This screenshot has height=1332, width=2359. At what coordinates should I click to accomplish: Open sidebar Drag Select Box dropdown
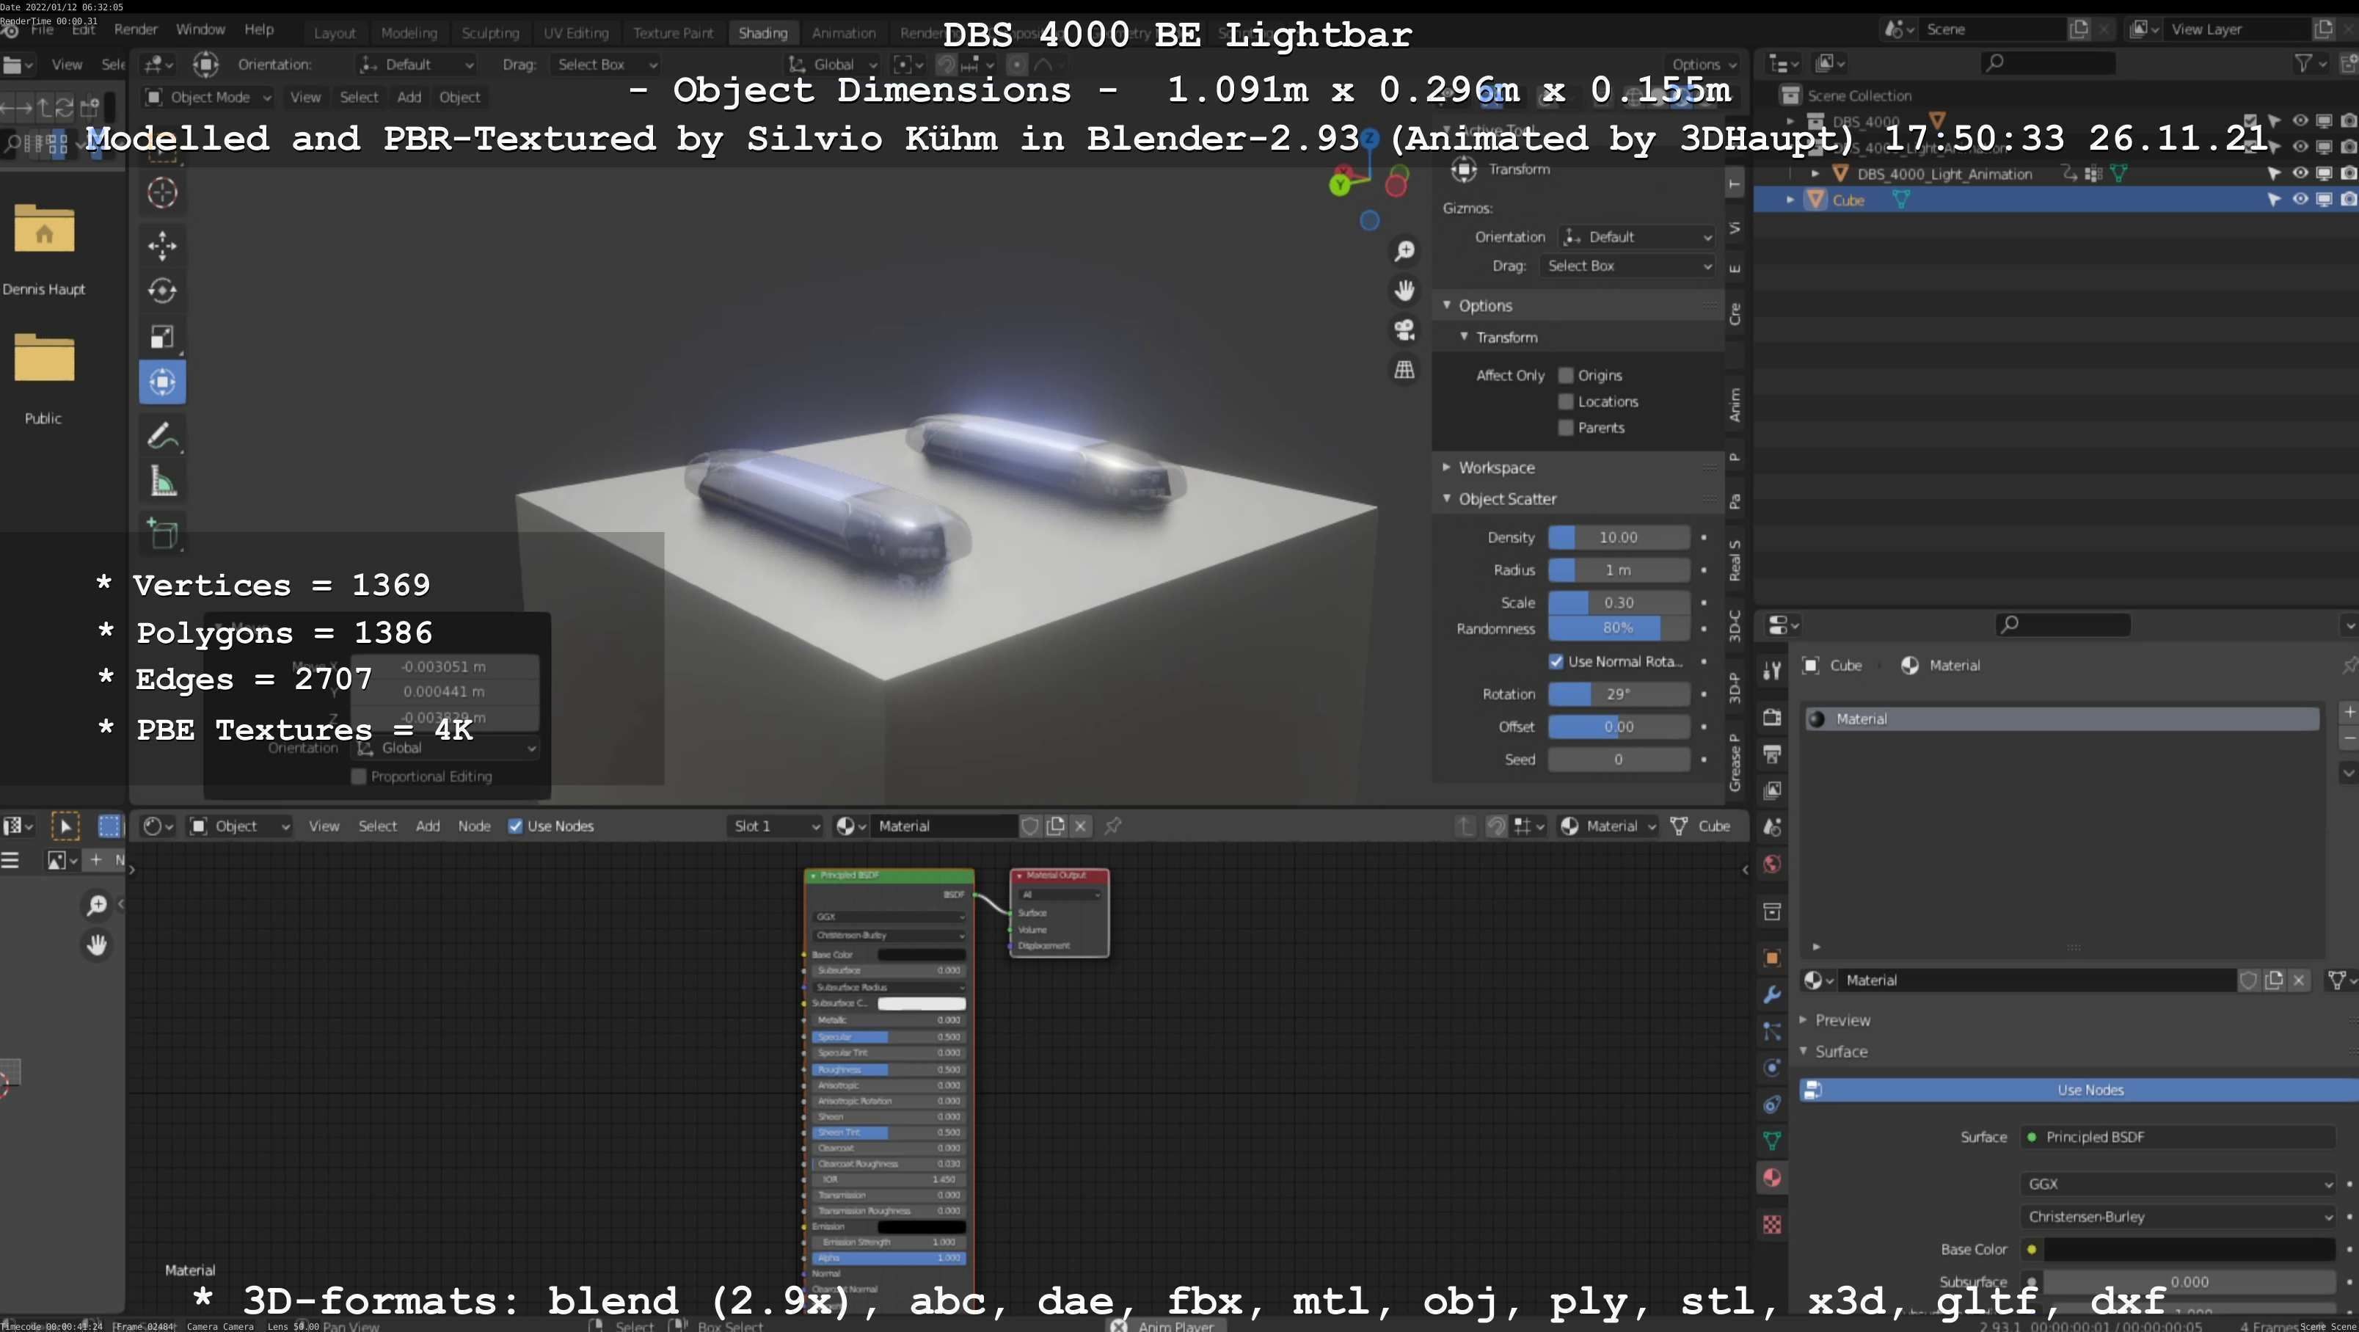point(1627,266)
